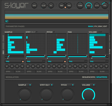This screenshot has height=106, width=112.
Task: Switch to ENV parameter page
Action: click(100, 26)
